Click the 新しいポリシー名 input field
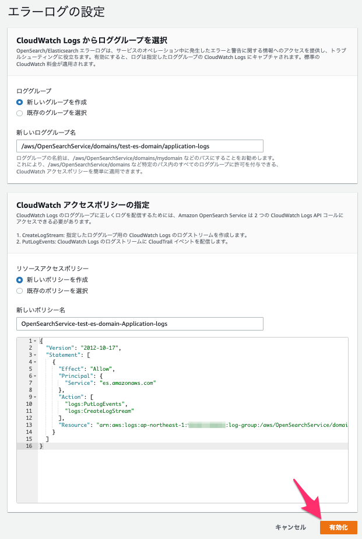 click(x=140, y=324)
